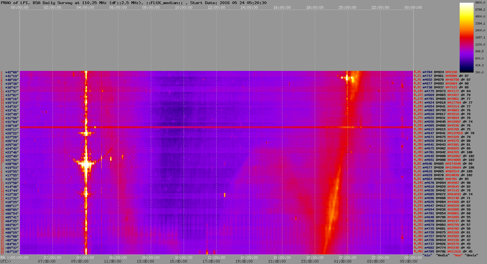Click the brightest white source near +20°50'
Image resolution: width=487 pixels, height=264 pixels.
86,164
